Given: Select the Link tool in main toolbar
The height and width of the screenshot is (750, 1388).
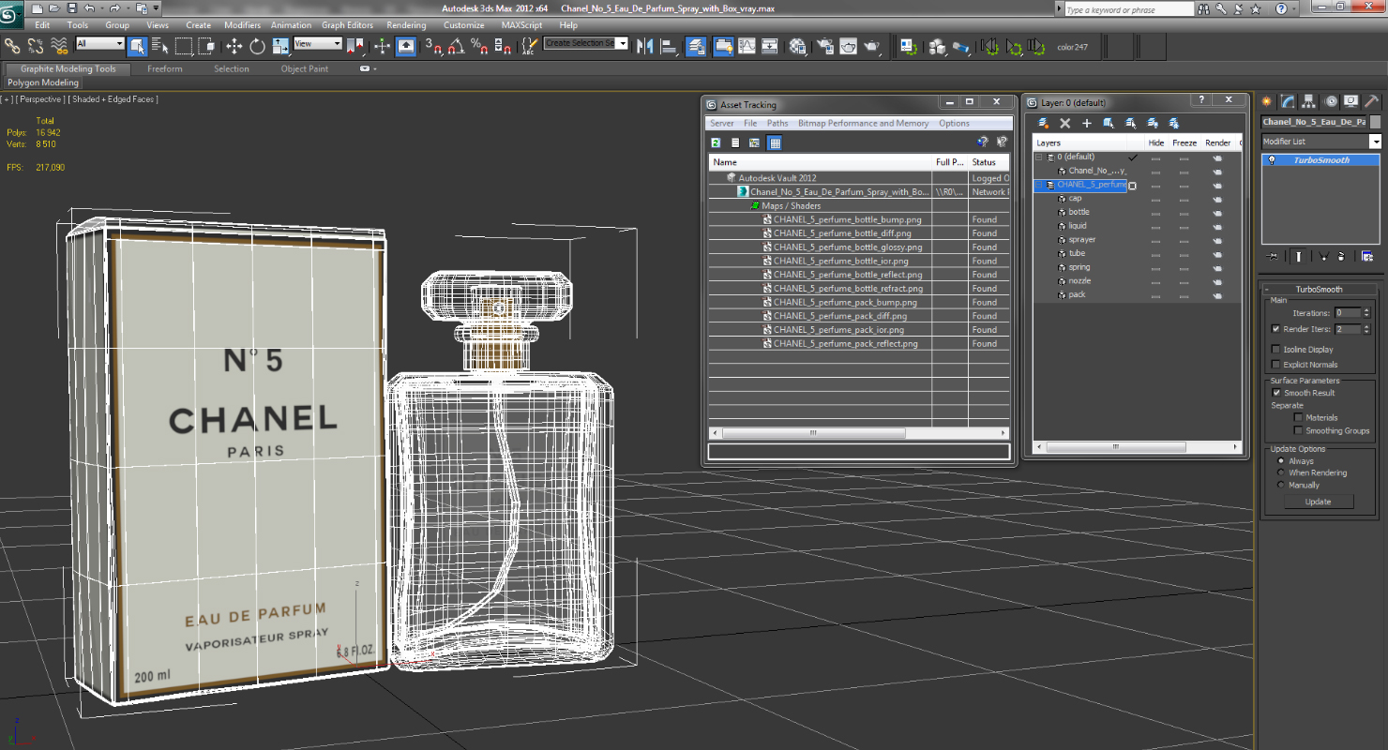Looking at the screenshot, I should (x=12, y=45).
